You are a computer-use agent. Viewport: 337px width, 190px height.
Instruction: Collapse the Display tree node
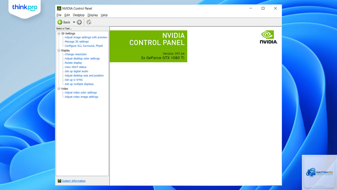[59, 51]
